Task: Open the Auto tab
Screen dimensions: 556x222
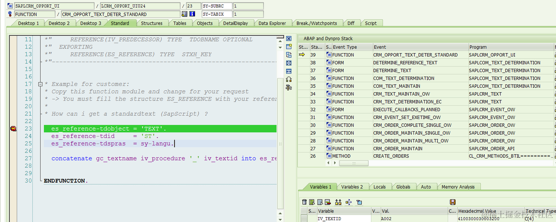Action: point(426,187)
